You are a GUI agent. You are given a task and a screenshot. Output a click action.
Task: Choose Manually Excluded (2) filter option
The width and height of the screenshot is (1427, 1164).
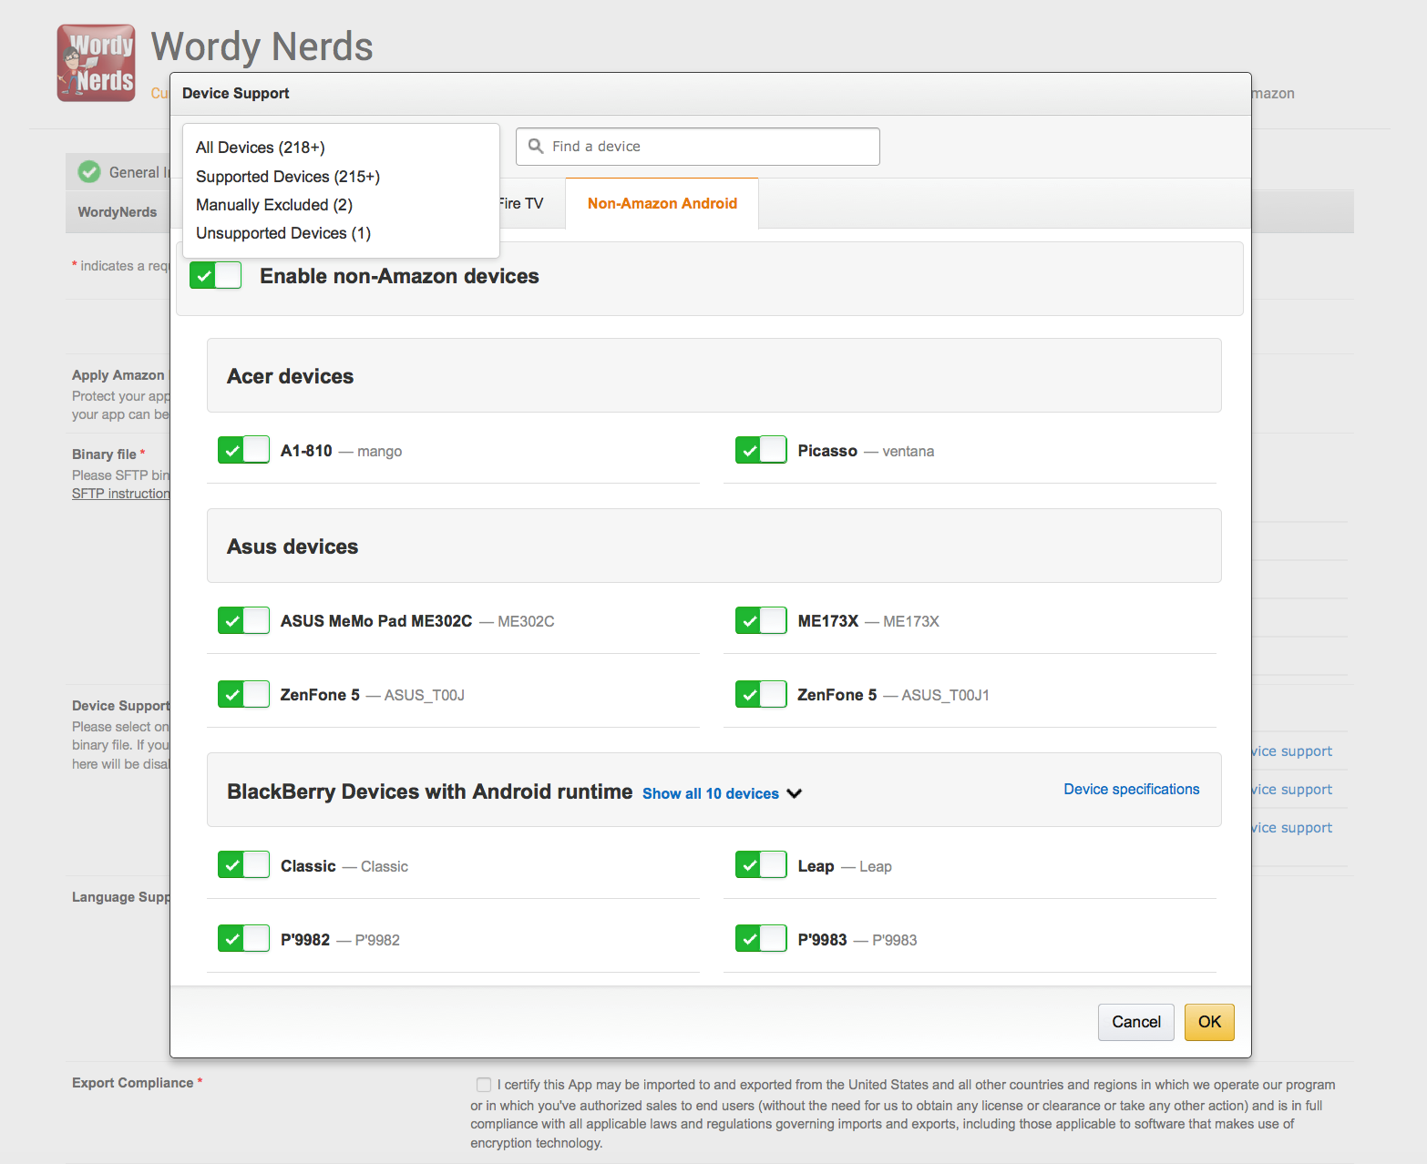(x=274, y=205)
